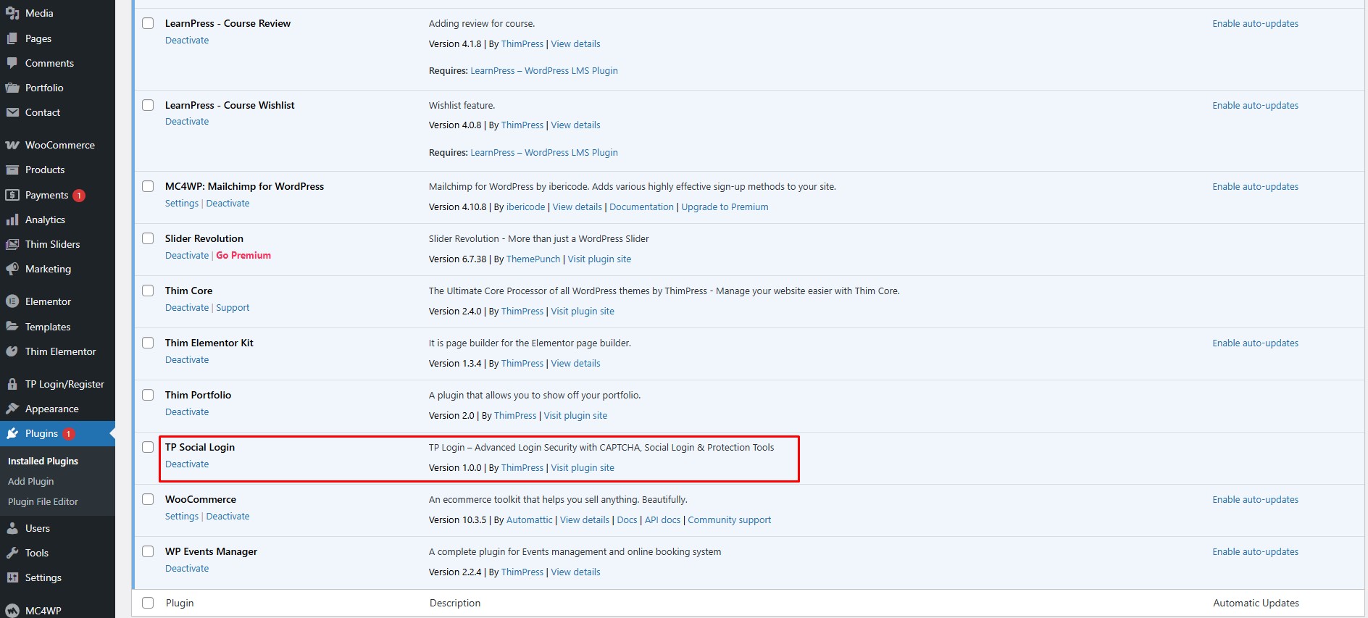Open the Plugin File Editor submenu
This screenshot has height=618, width=1368.
pos(43,501)
